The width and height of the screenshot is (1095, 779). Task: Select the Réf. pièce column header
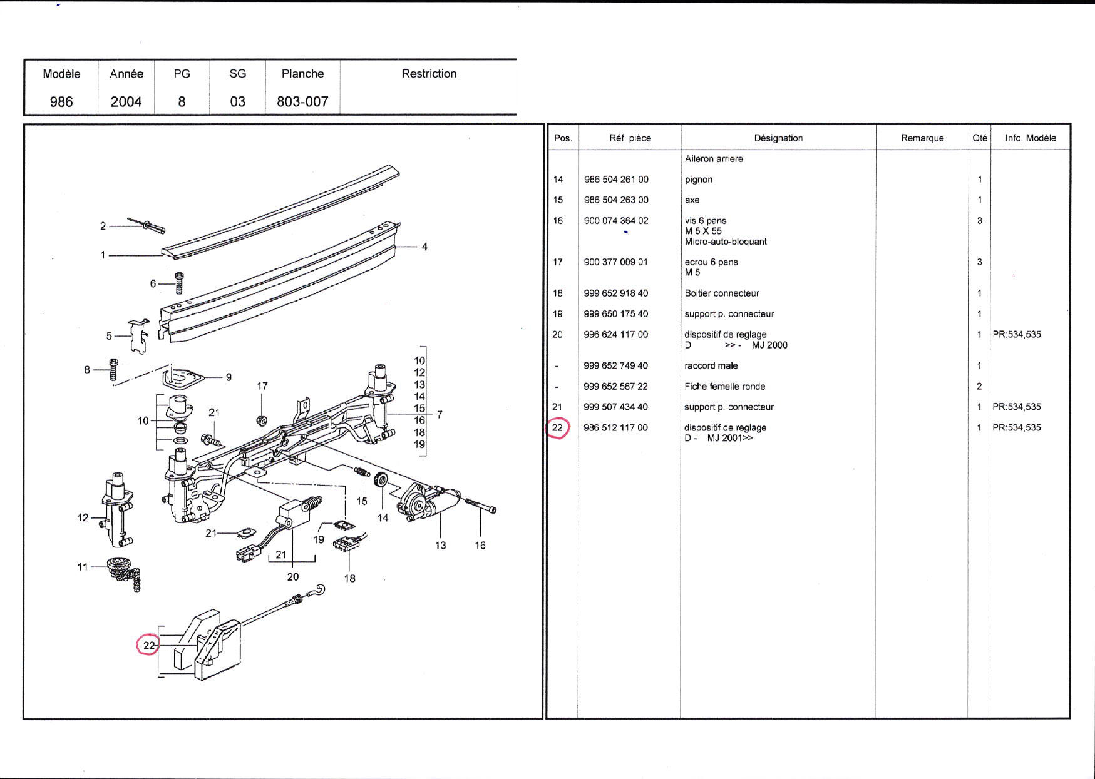coord(630,138)
